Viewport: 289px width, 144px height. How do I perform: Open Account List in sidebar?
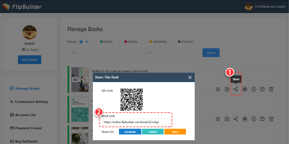(23, 115)
